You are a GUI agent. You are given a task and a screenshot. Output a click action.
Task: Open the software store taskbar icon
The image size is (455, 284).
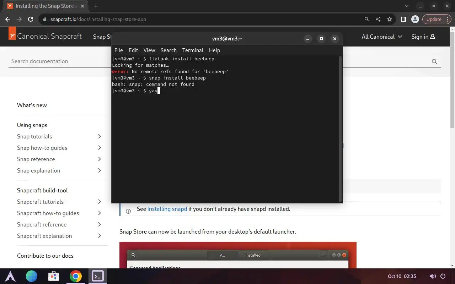[x=54, y=276]
